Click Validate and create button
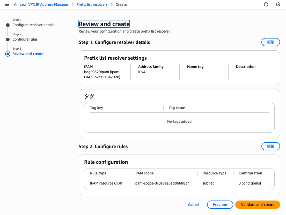Image resolution: width=286 pixels, height=215 pixels. (x=258, y=205)
